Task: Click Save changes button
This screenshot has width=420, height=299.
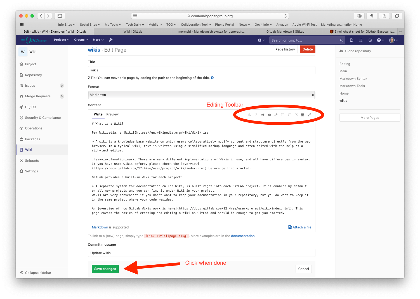Action: [105, 269]
